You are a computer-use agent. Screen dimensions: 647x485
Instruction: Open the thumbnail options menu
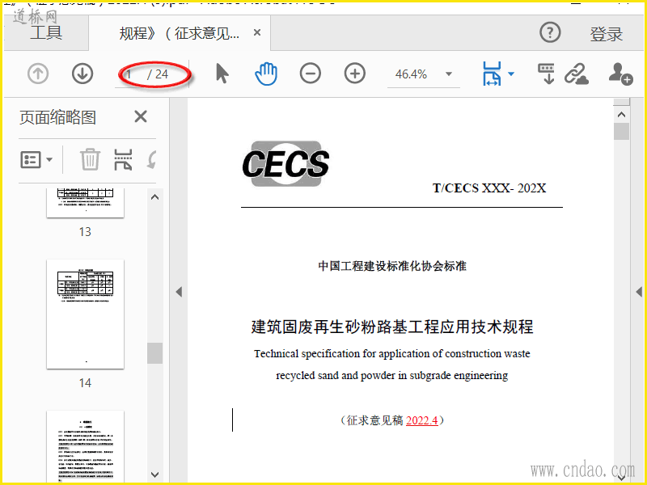pos(36,159)
